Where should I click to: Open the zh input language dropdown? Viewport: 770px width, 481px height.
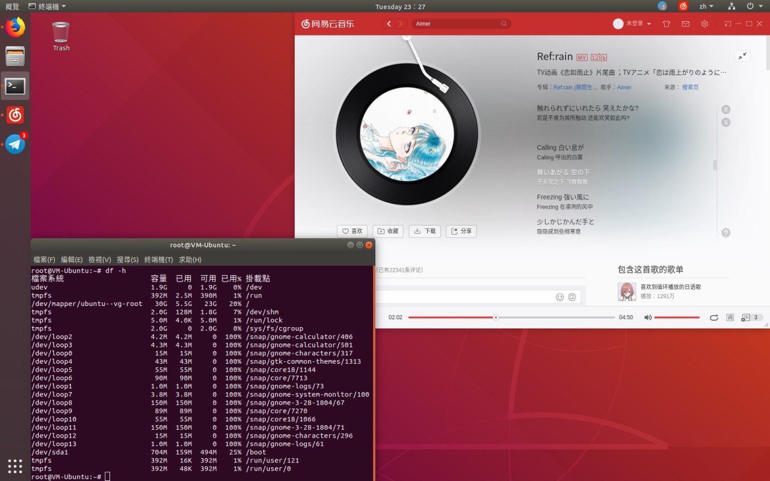pos(706,6)
